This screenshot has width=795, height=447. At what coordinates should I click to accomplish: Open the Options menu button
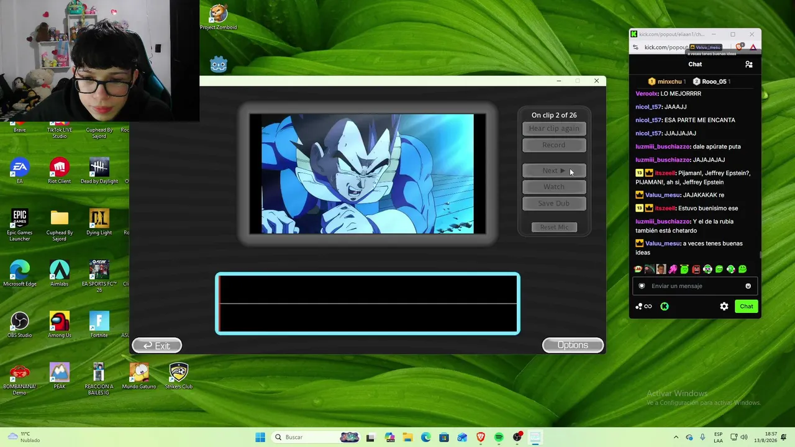[x=573, y=345]
